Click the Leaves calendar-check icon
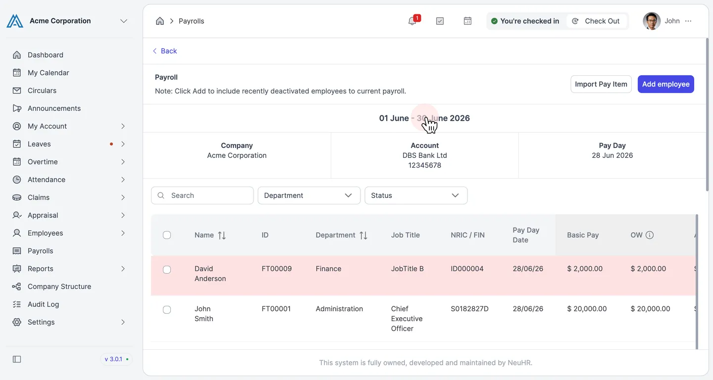The width and height of the screenshot is (713, 380). point(17,144)
